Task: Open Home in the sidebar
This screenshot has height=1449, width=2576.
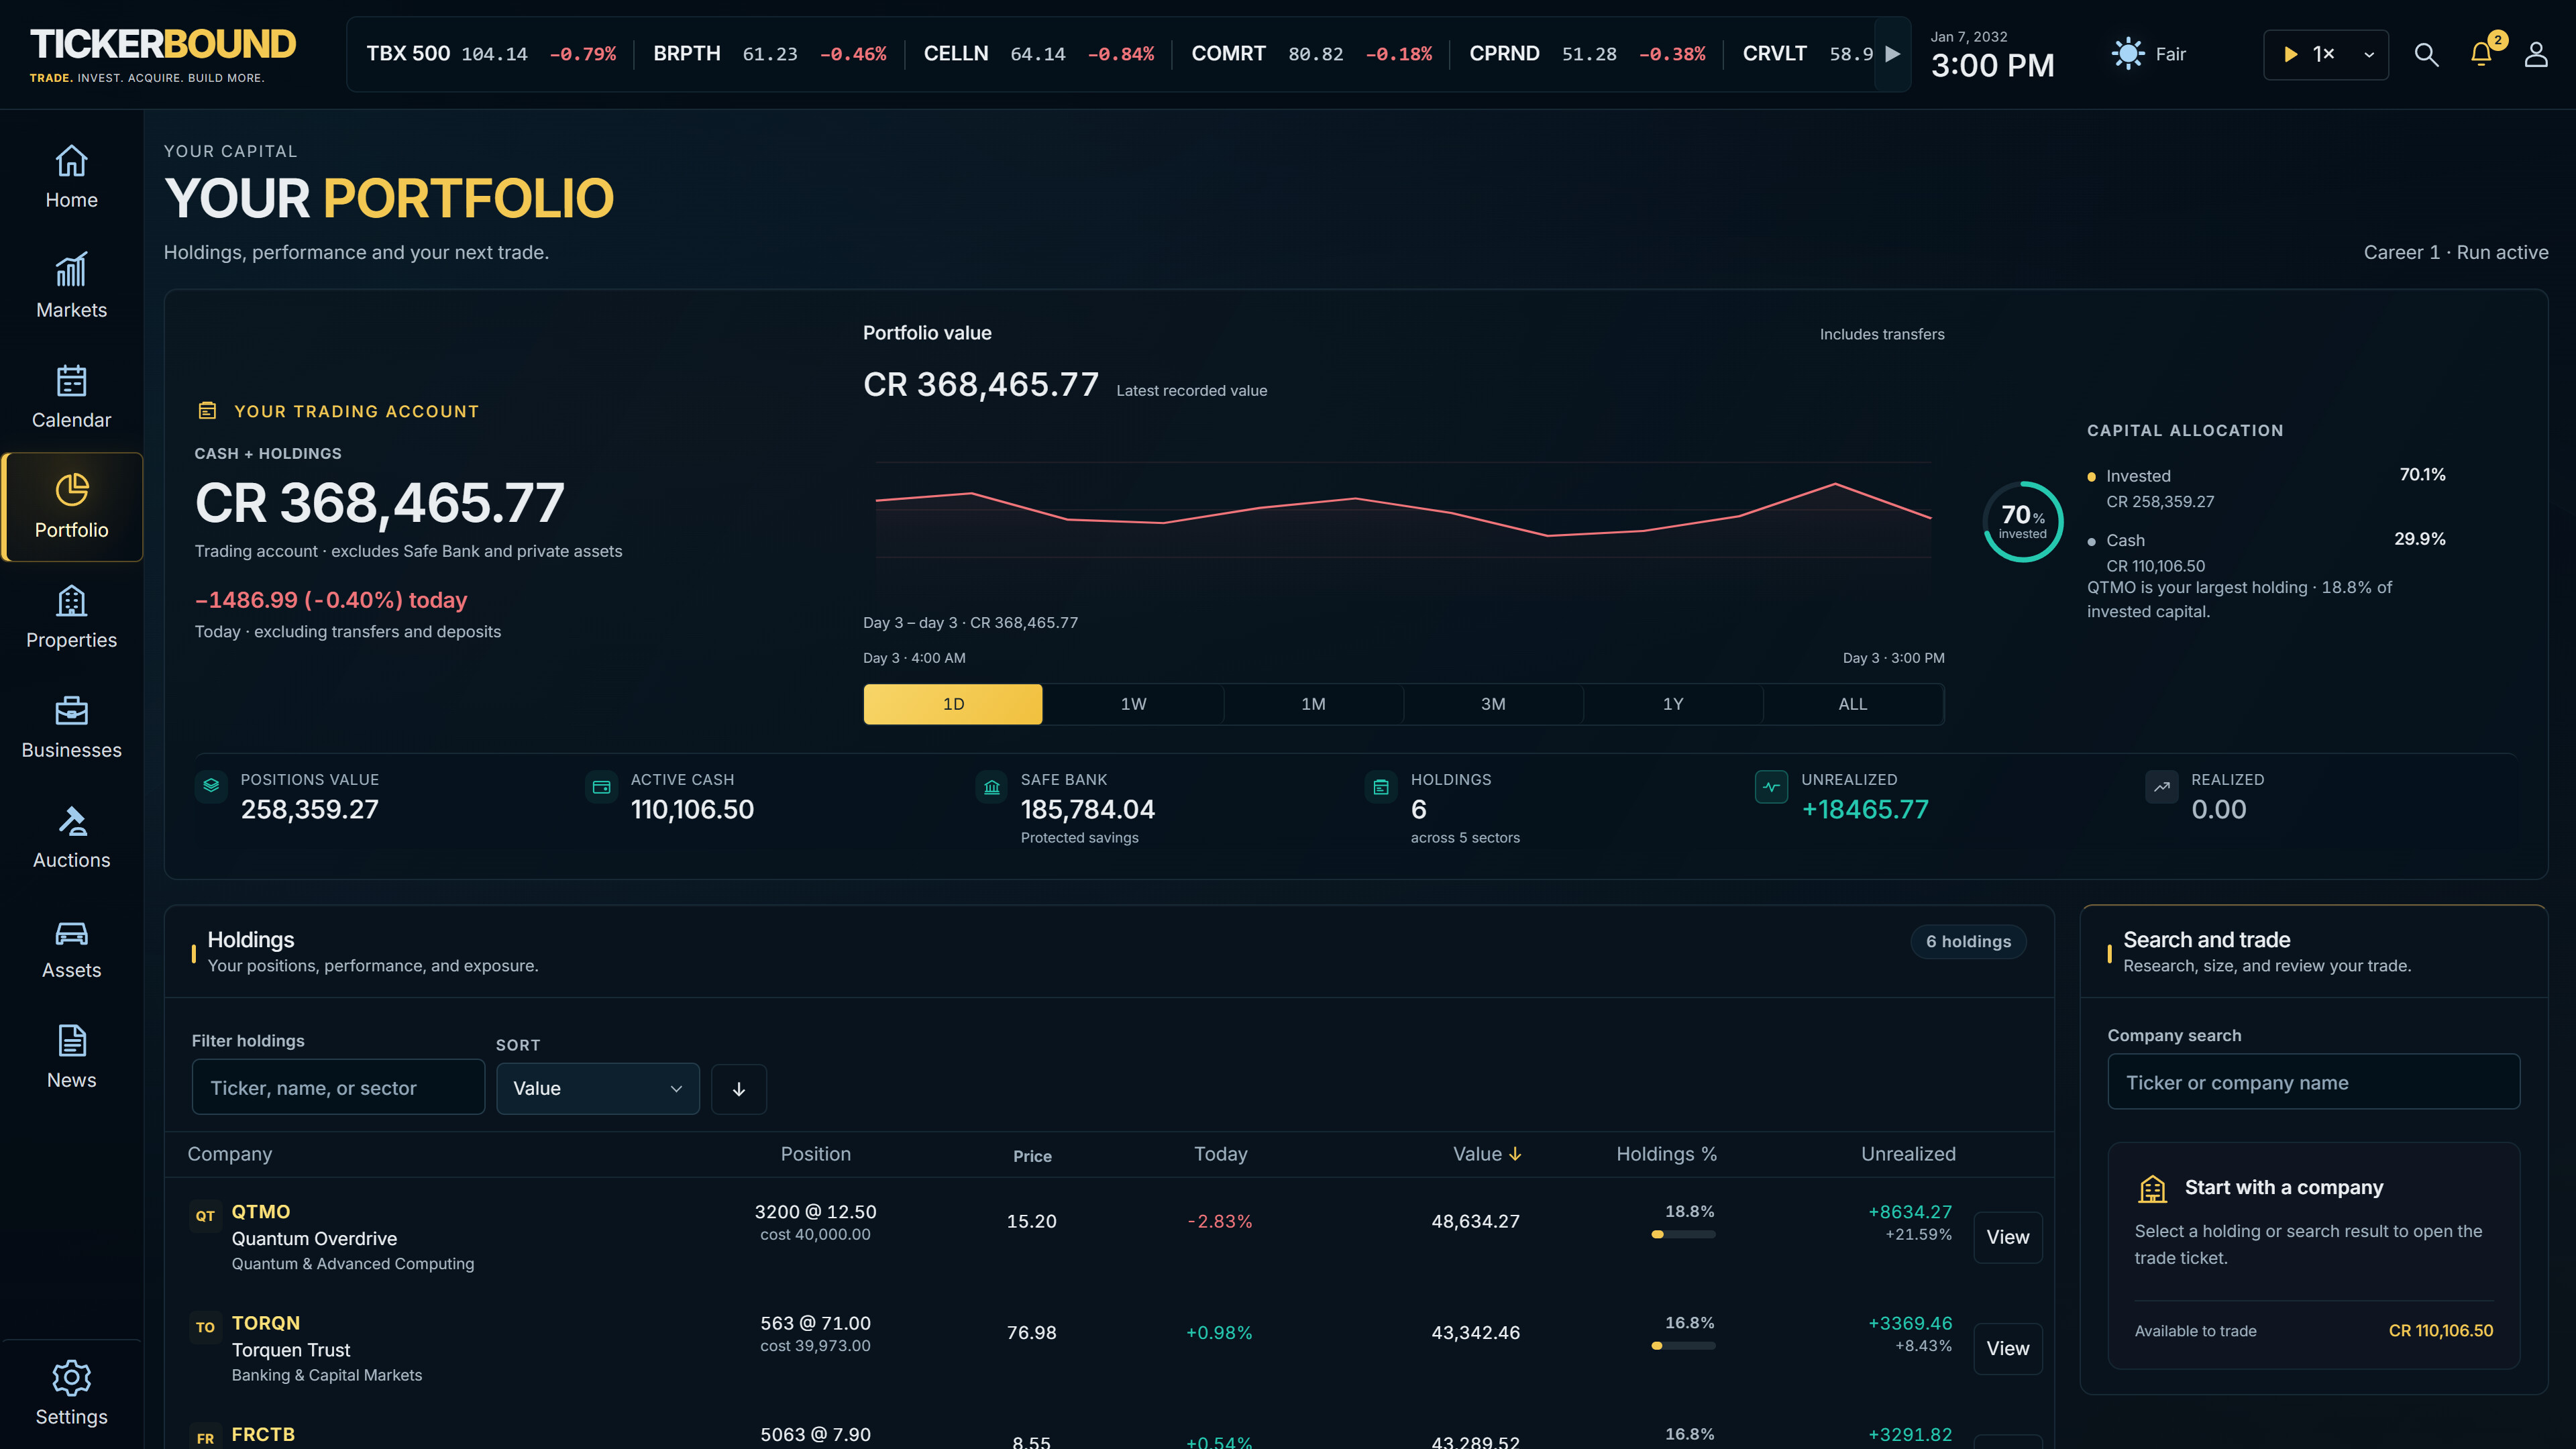Action: [x=71, y=177]
